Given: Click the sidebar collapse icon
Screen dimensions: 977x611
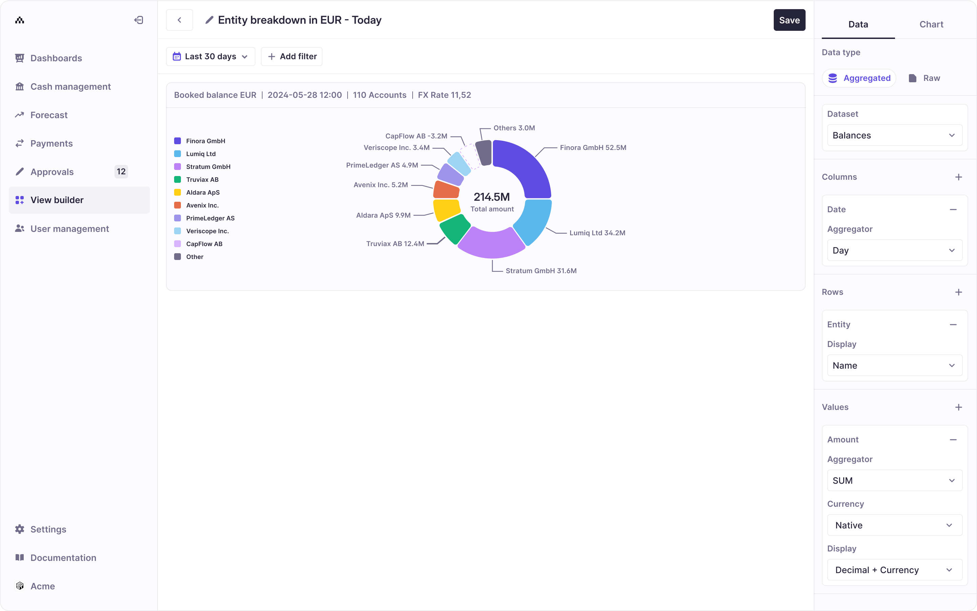Looking at the screenshot, I should coord(139,20).
